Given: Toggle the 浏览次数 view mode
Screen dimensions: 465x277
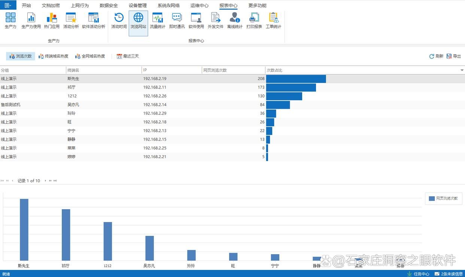Looking at the screenshot, I should [21, 56].
